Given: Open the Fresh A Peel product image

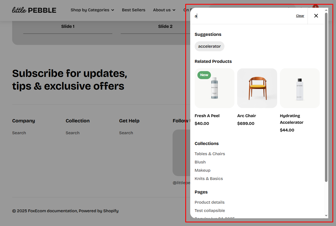Looking at the screenshot, I should point(214,88).
